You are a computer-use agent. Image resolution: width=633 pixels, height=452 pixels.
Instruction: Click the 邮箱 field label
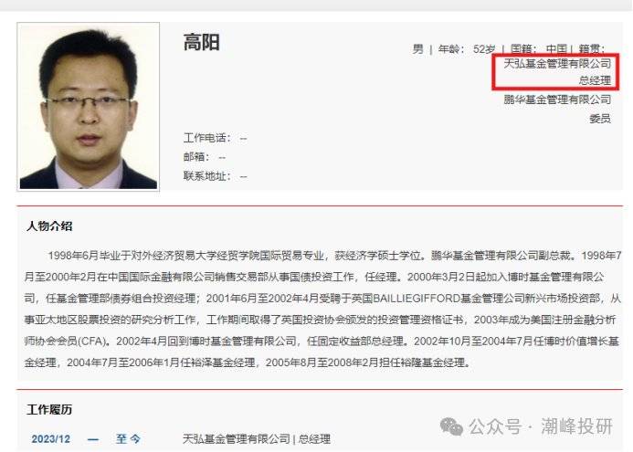(196, 157)
